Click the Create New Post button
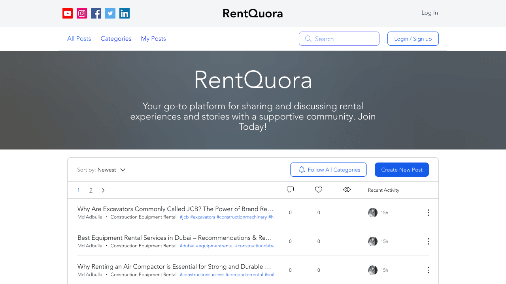The image size is (506, 284). pos(402,170)
